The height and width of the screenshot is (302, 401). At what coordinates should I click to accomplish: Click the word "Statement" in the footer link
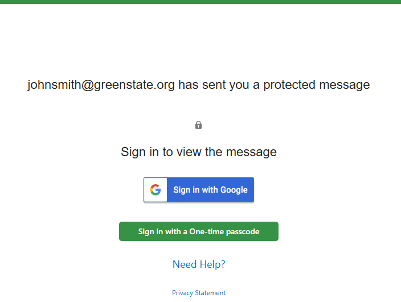pyautogui.click(x=211, y=293)
